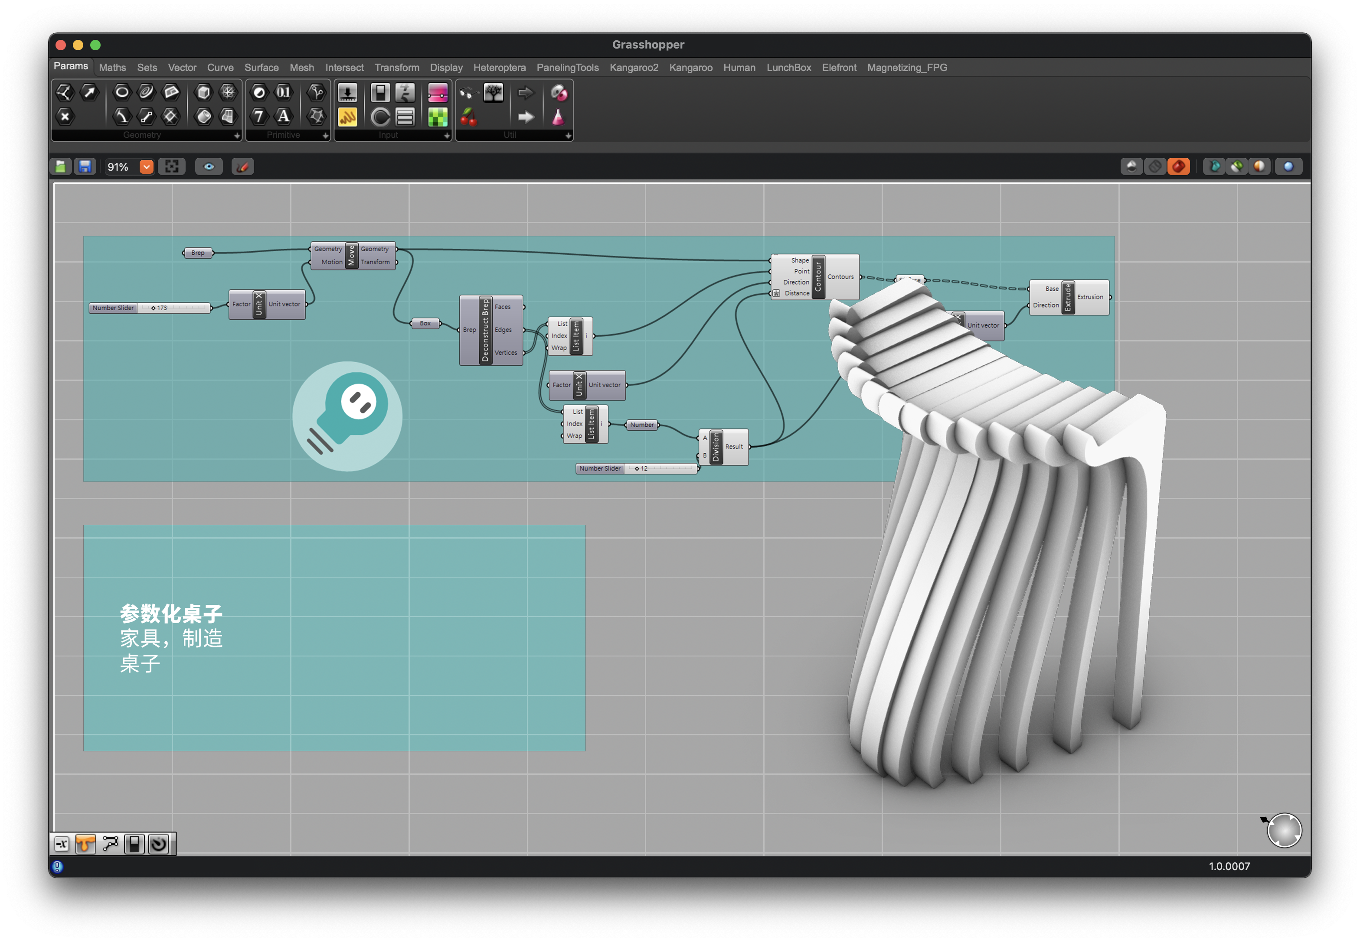Expand the Input panel with its plus button
Screen dimensions: 1360x942
coord(447,136)
